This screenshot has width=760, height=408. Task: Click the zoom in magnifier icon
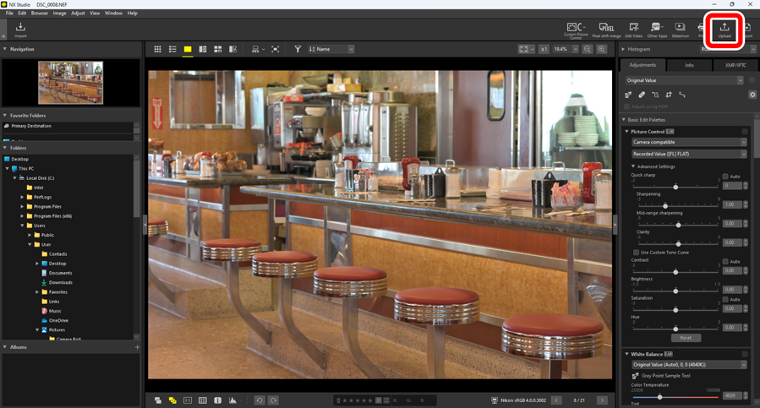click(x=602, y=50)
